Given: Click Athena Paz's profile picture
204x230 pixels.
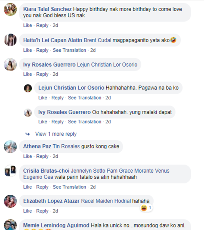Looking at the screenshot, I should pyautogui.click(x=10, y=147).
